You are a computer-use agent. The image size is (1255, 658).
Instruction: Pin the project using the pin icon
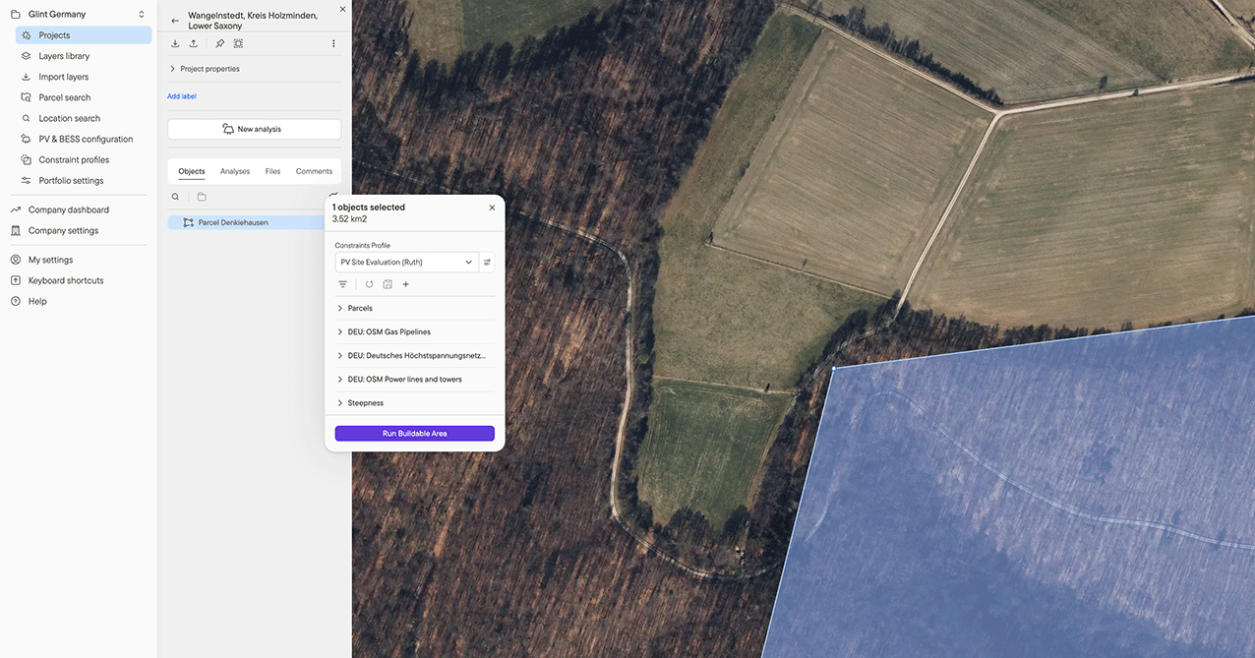tap(219, 43)
